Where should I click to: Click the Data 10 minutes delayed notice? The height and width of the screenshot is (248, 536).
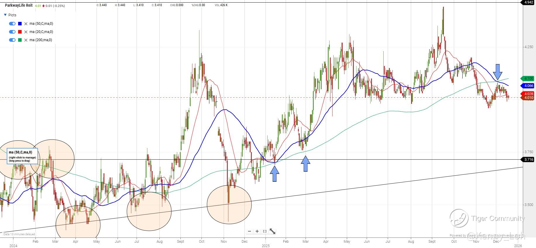coord(19,234)
